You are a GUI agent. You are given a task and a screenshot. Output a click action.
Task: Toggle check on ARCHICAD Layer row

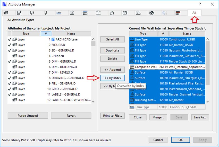click(x=9, y=39)
